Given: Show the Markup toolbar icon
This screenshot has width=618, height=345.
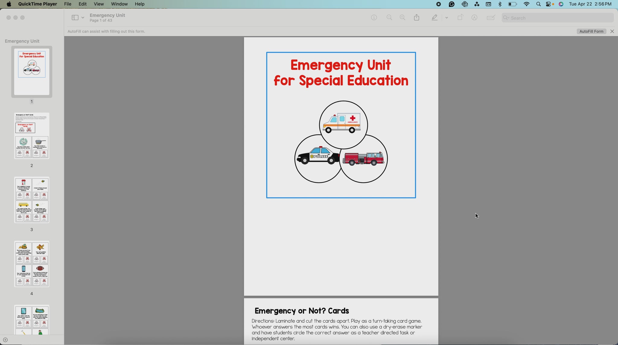Looking at the screenshot, I should tap(474, 18).
